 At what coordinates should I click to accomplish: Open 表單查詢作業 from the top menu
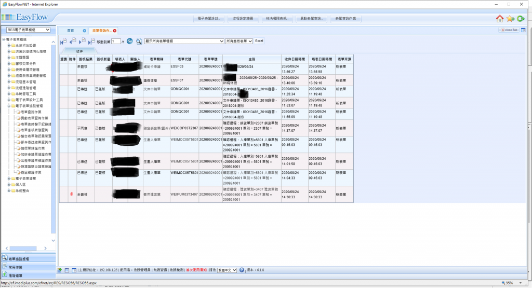click(x=345, y=19)
